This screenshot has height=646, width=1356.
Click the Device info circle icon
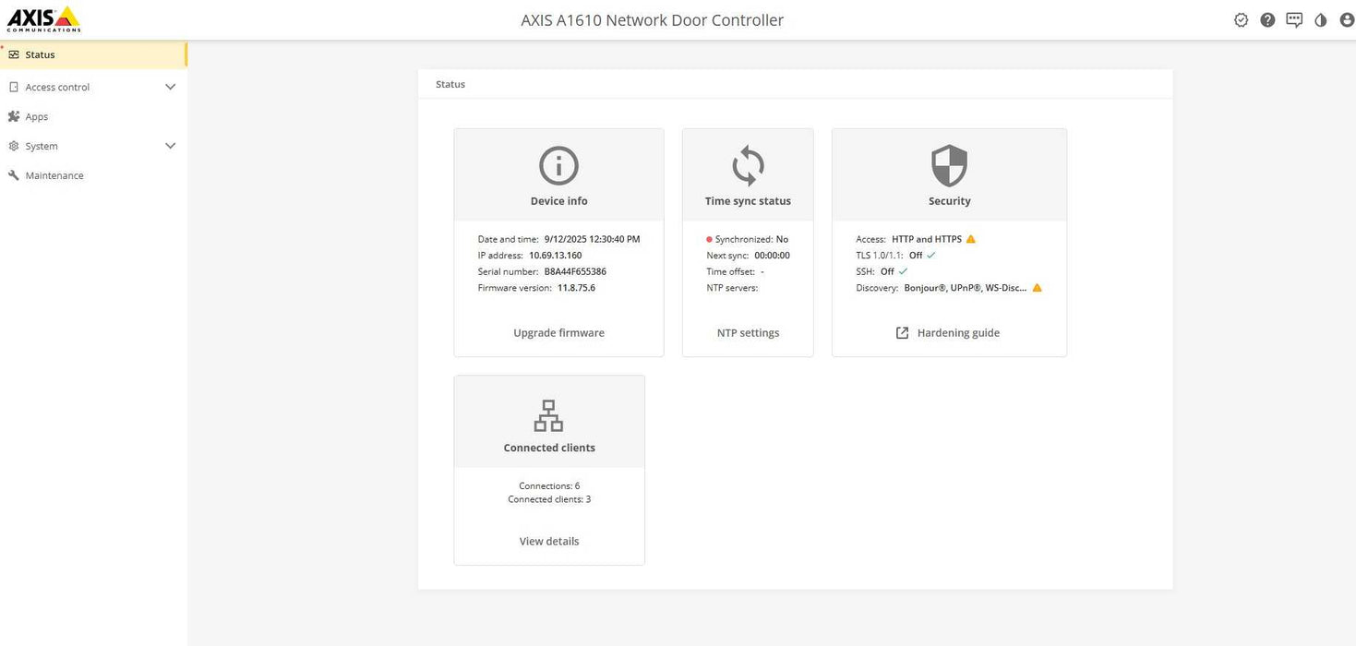coord(558,166)
